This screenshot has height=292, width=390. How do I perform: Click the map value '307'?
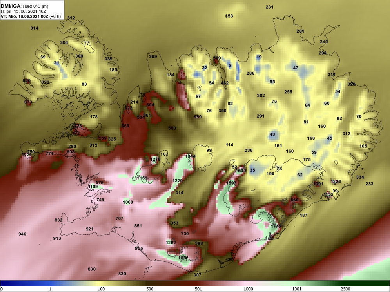[197, 275]
